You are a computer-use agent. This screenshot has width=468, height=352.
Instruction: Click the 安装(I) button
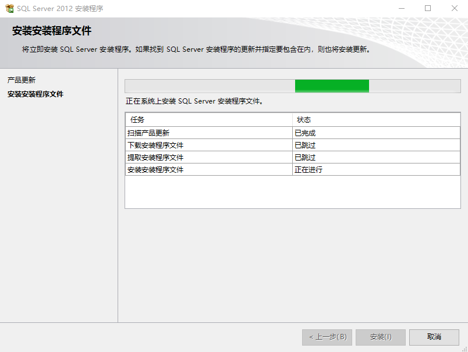(380, 337)
